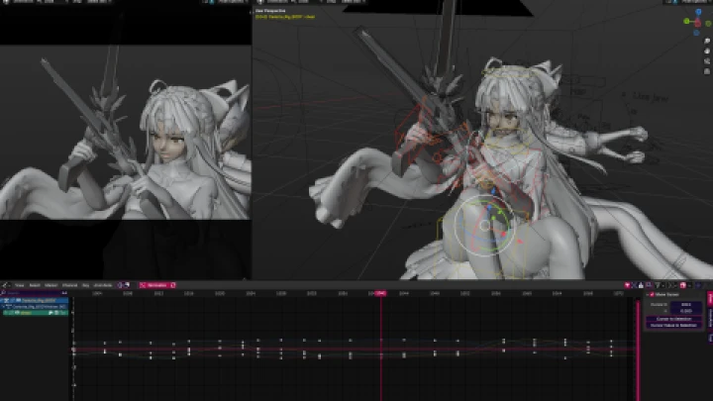713x401 pixels.
Task: Click the white rotation gizmo circle on the model
Action: pos(484,226)
